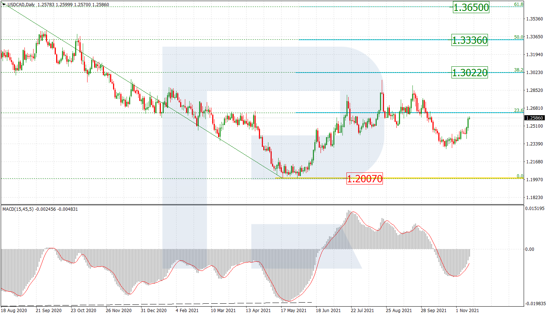Select the 1.30220 Fibonacci level label

[x=470, y=73]
